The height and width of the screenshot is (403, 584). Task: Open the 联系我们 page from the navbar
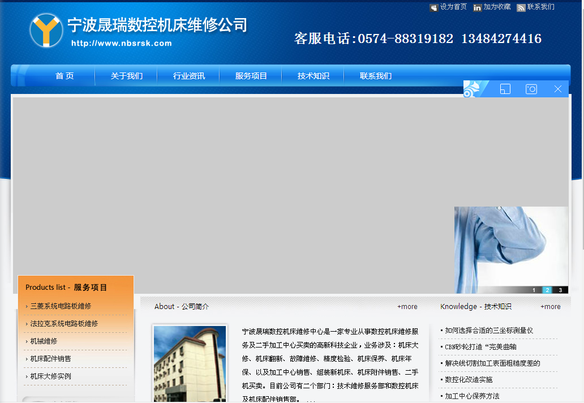point(375,75)
